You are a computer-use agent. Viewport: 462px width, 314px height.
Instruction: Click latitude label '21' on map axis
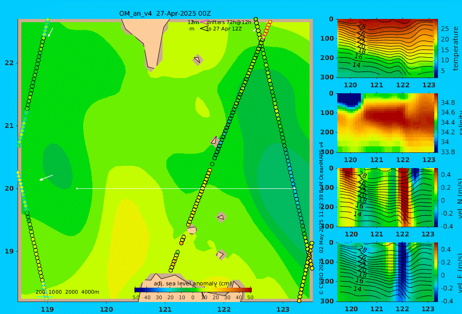[9, 126]
